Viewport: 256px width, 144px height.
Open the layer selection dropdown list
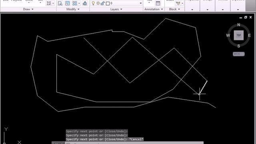point(140,3)
